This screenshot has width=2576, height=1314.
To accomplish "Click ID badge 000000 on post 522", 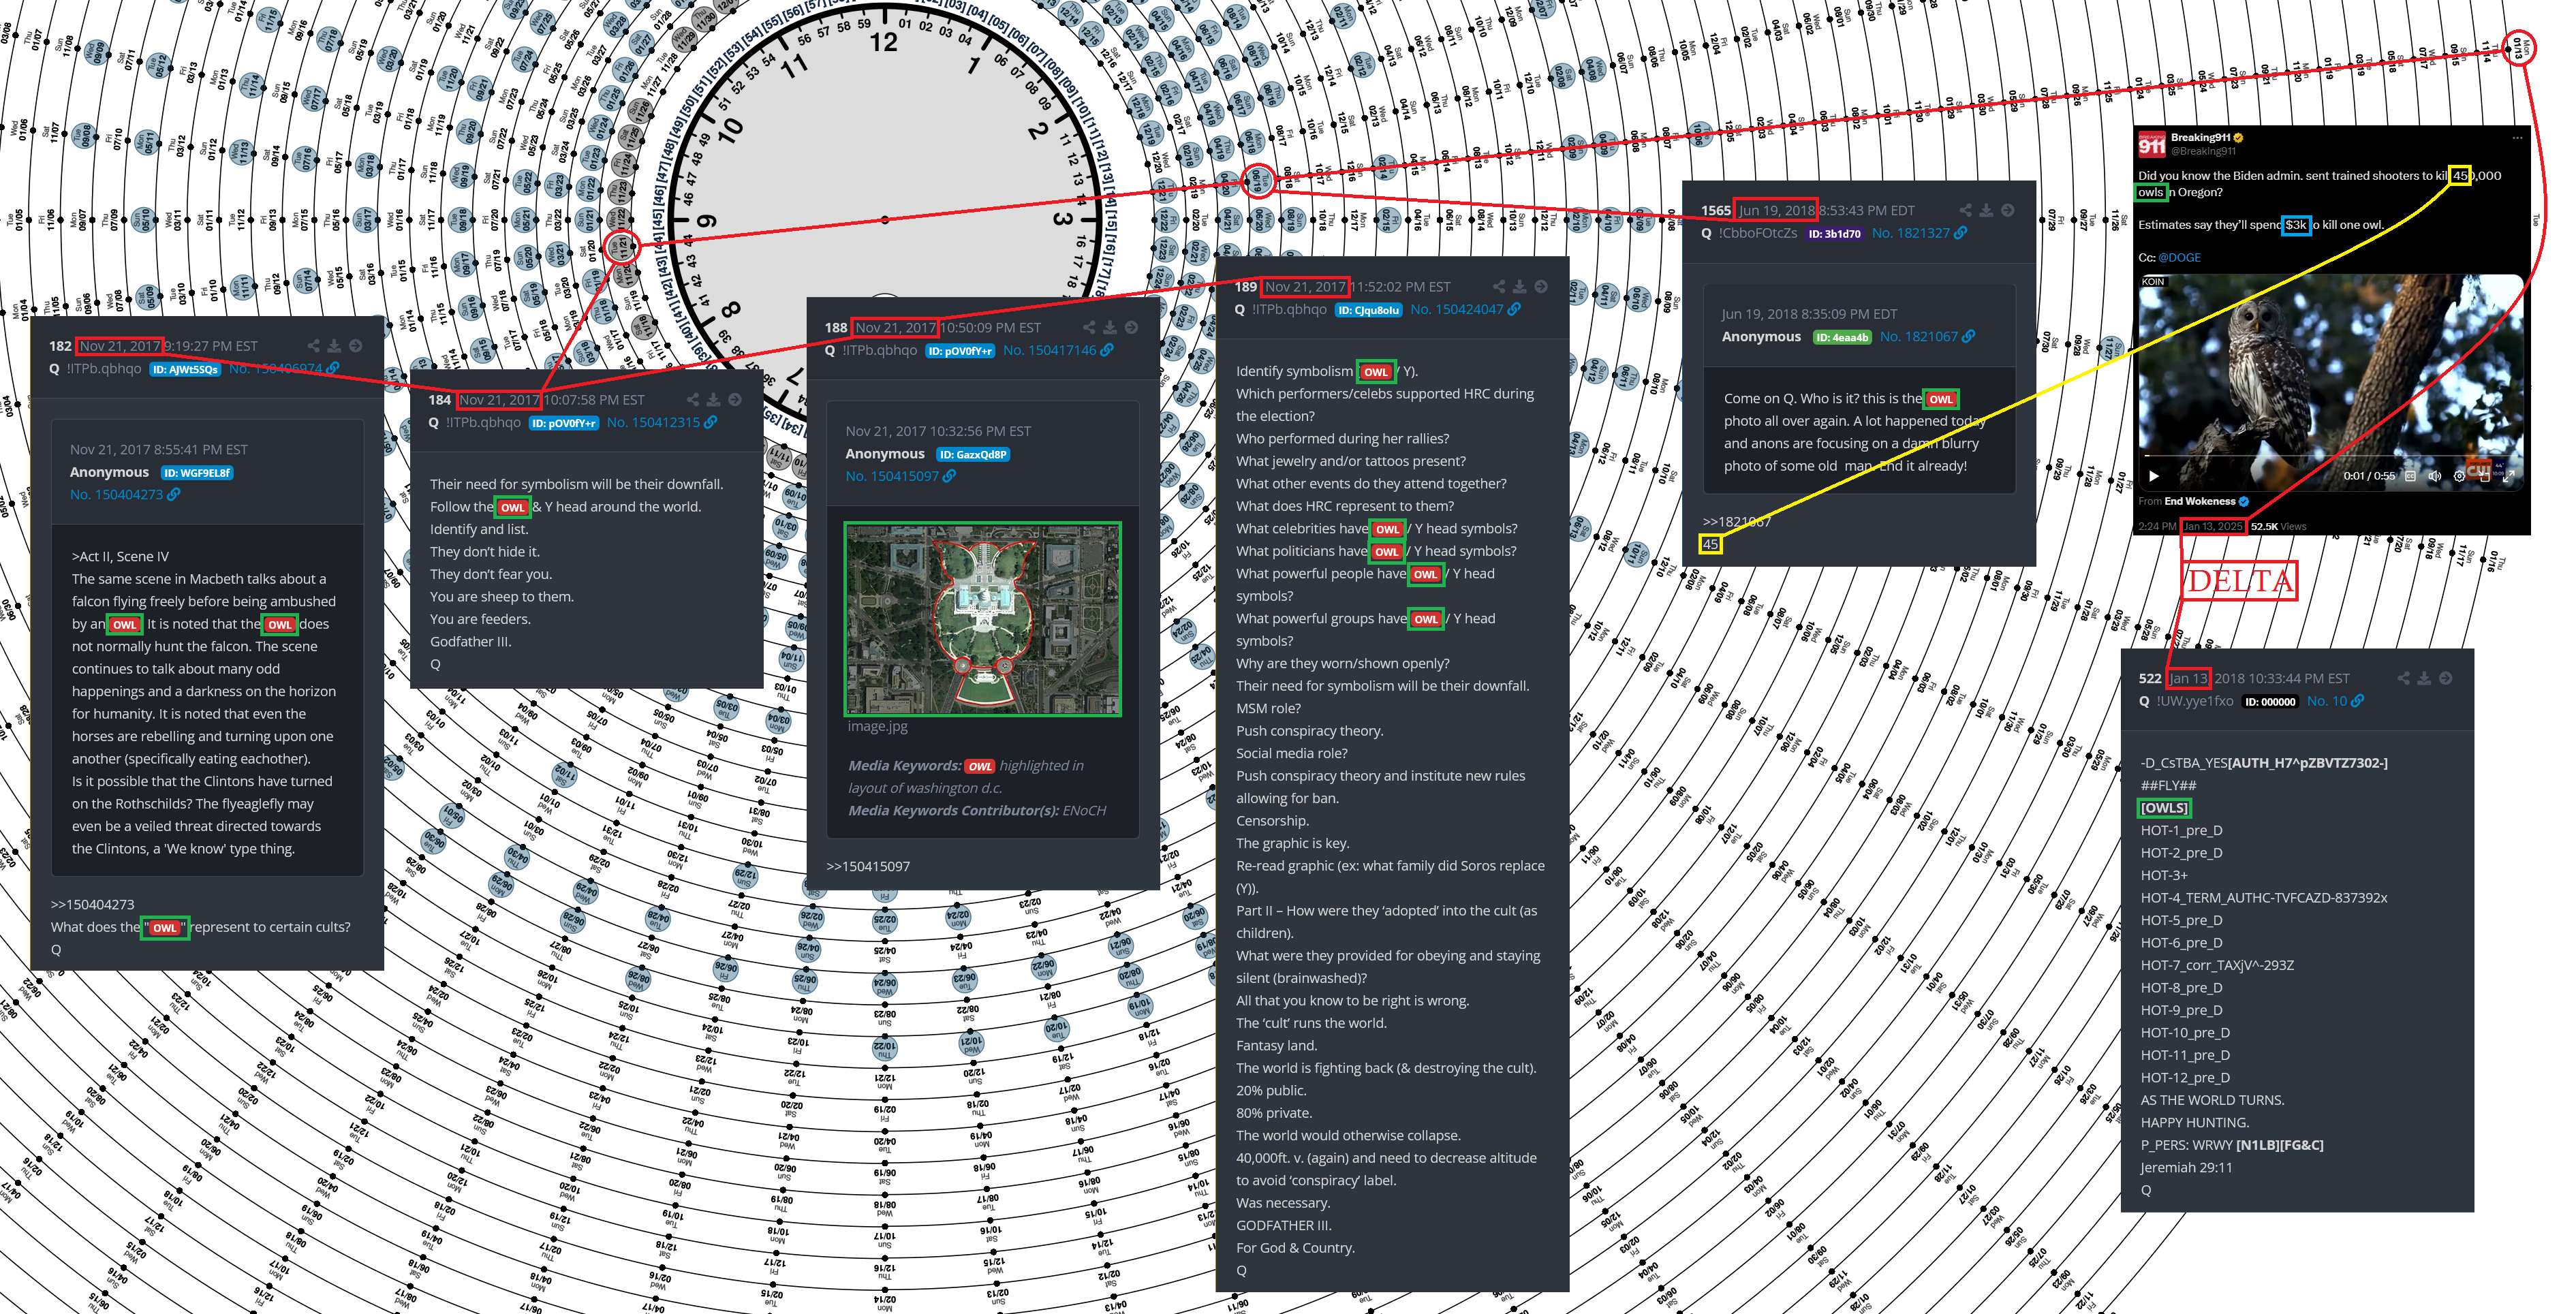I will [x=2270, y=702].
